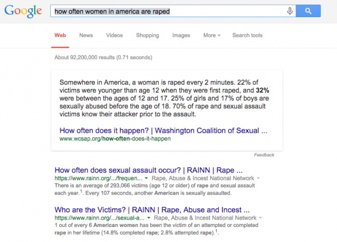Image resolution: width=337 pixels, height=242 pixels.
Task: Click the blue magnifier search button
Action: click(308, 11)
